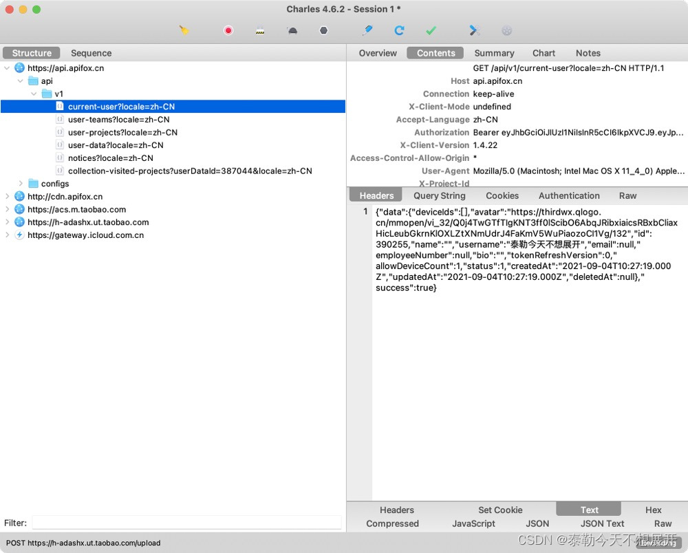Focus the Filter input field
688x553 pixels.
point(187,522)
